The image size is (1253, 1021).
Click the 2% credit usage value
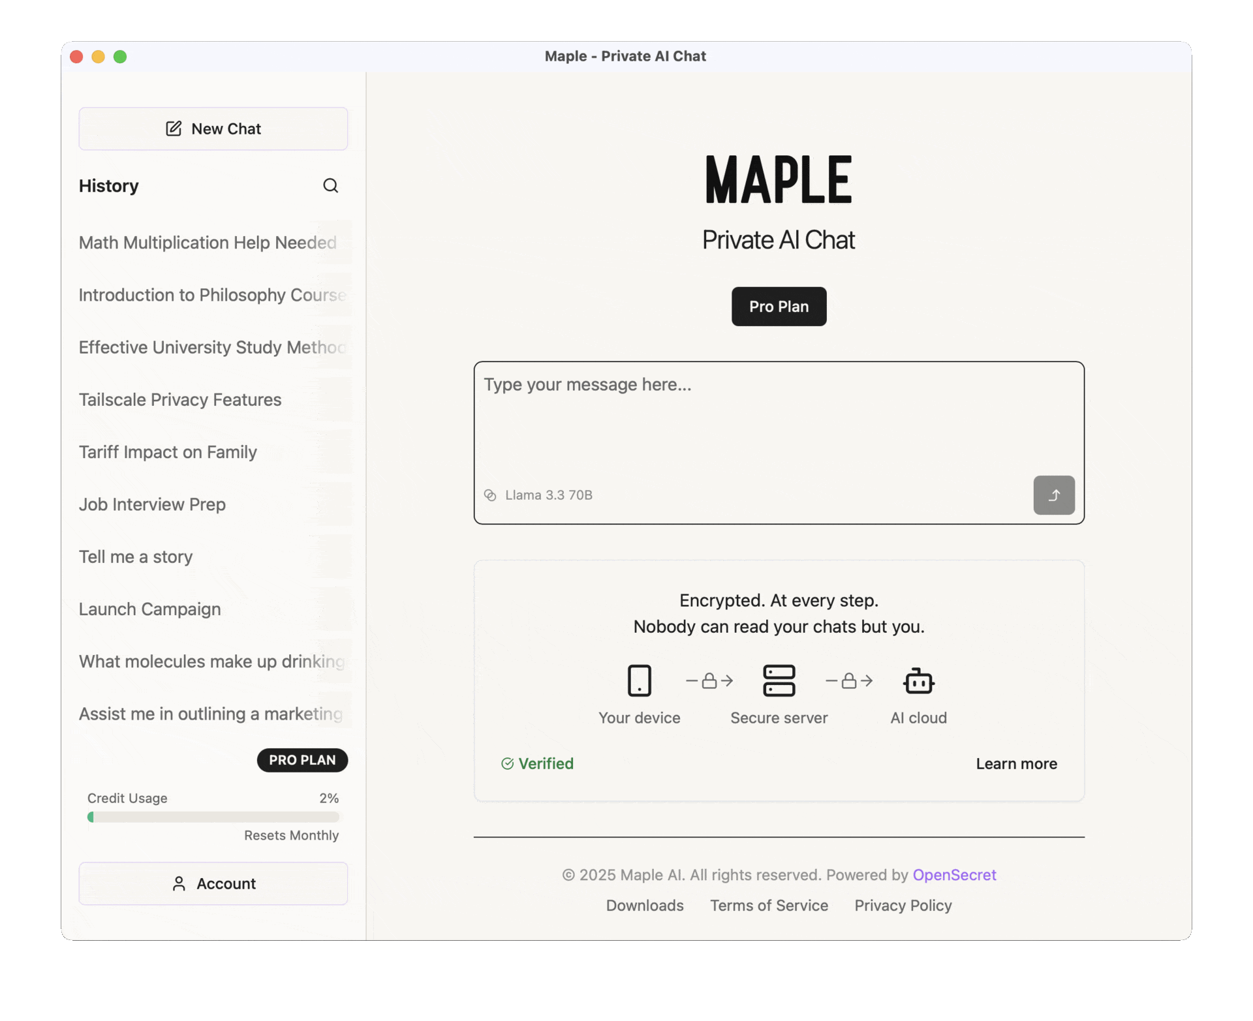[329, 799]
